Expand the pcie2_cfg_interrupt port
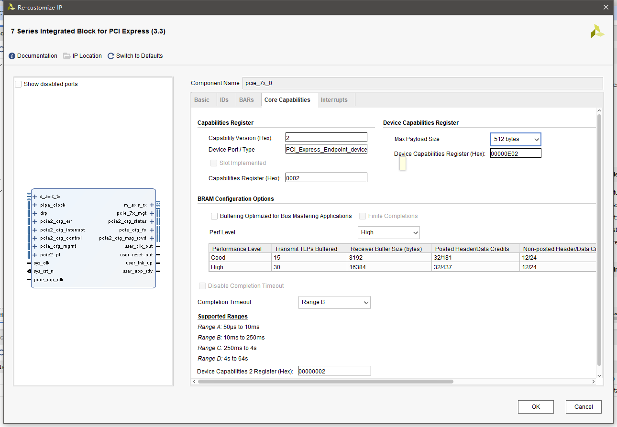Viewport: 617px width, 427px height. click(34, 230)
